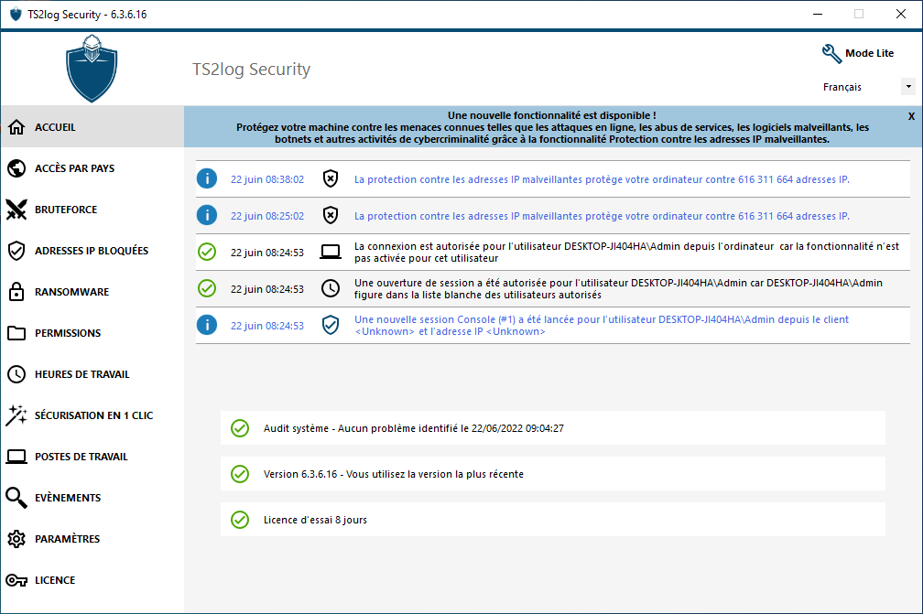Screen dimensions: 923x614
Task: Click the green check of the connexion autorisée event
Action: [x=207, y=252]
